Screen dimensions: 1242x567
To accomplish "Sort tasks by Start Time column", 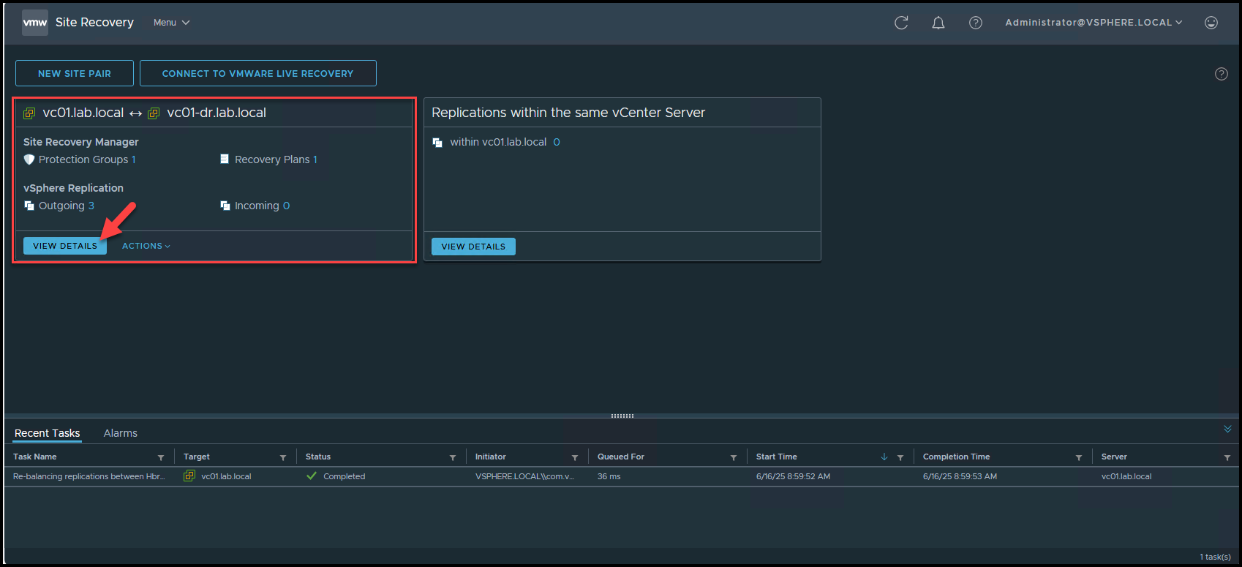I will pyautogui.click(x=777, y=457).
